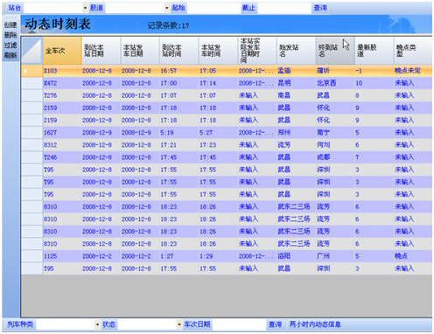
Task: Expand the 状态 dropdown at bottom
Action: click(179, 324)
